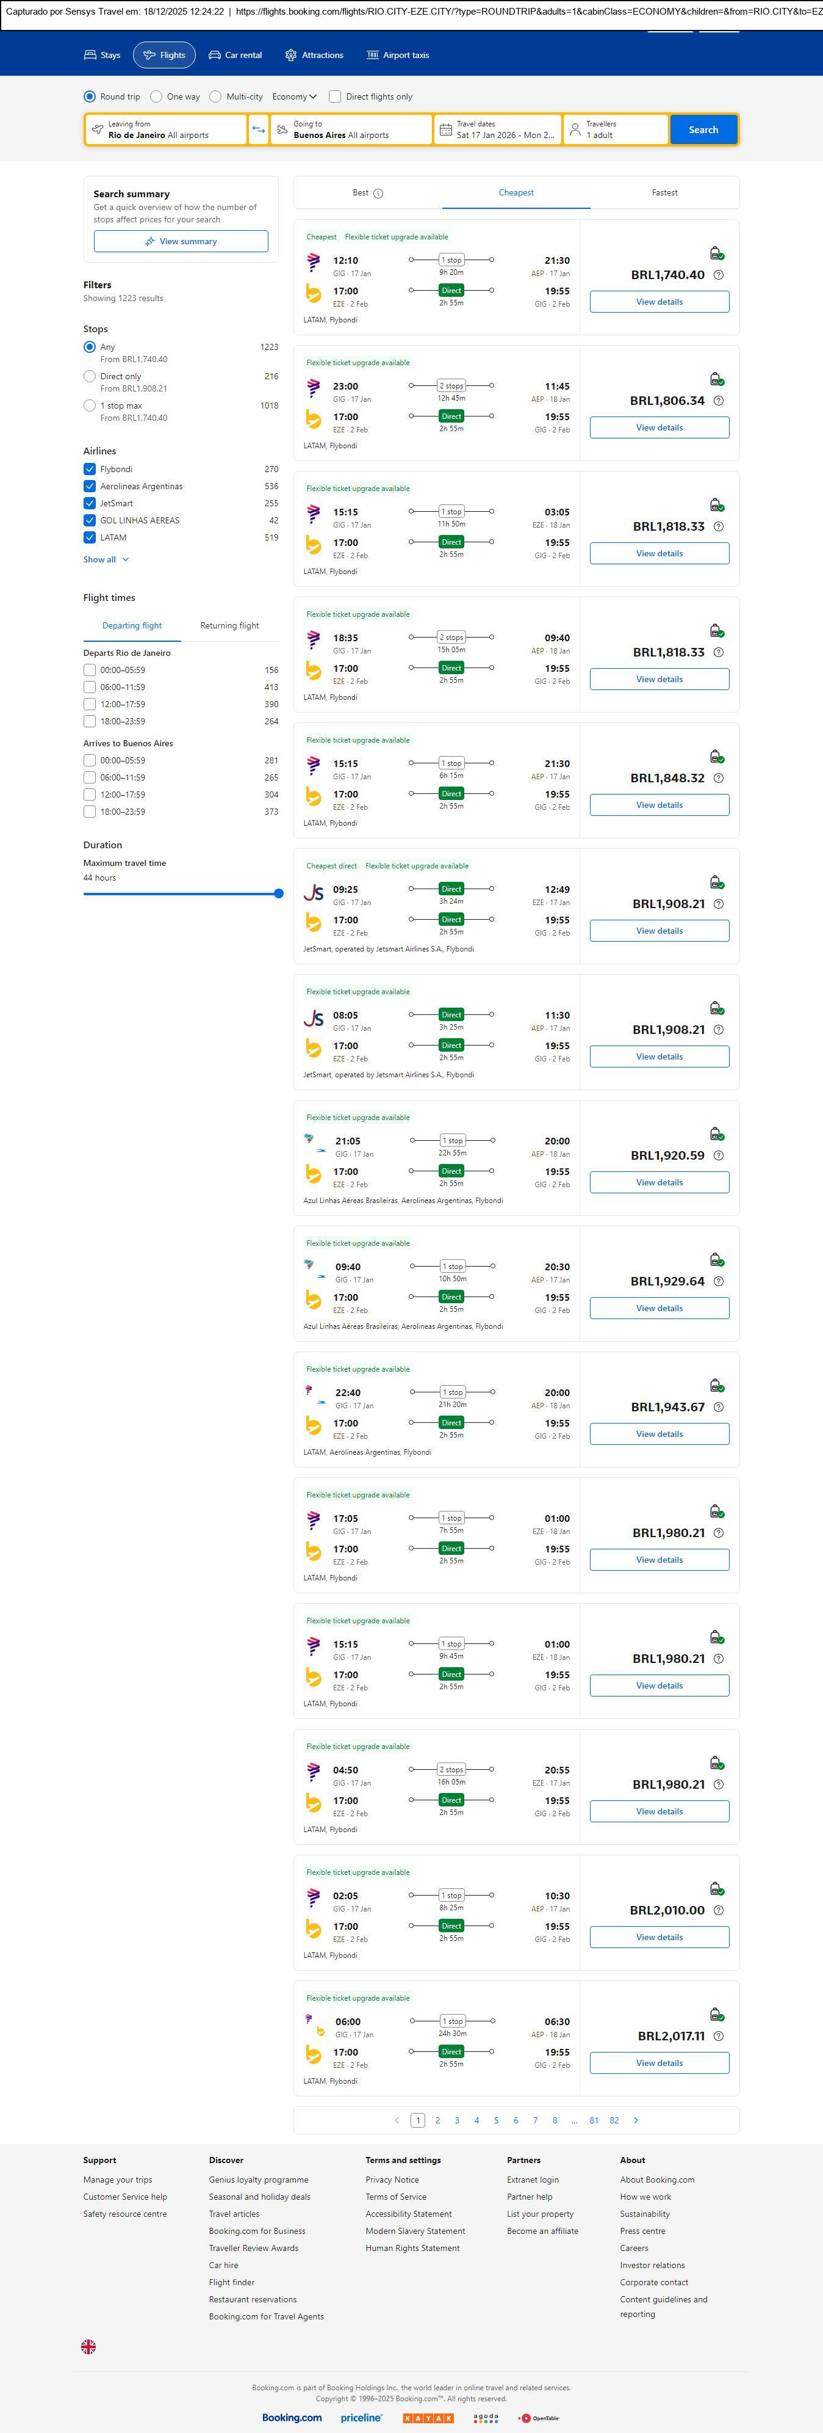Select the One way trip radio button

pos(157,96)
